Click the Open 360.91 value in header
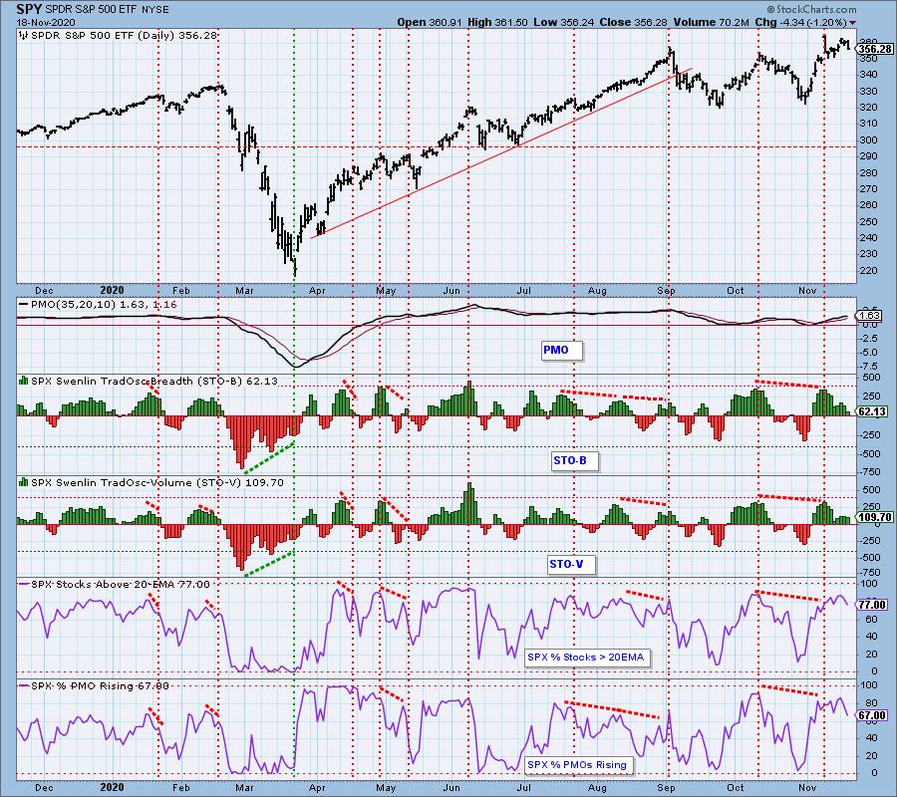This screenshot has height=797, width=897. tap(430, 22)
